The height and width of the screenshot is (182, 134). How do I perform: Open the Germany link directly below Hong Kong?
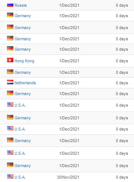point(23,72)
